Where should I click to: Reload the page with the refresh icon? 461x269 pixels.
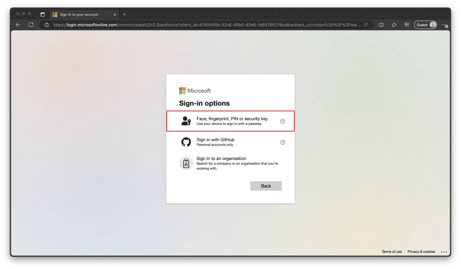coord(31,25)
